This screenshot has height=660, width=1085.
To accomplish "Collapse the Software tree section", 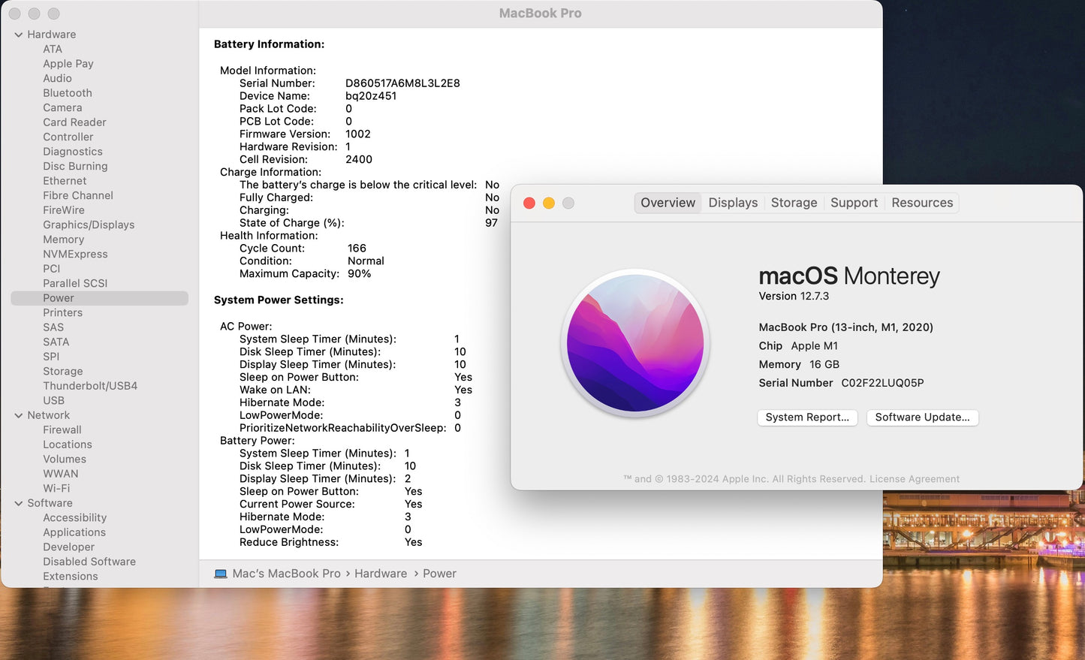I will (x=19, y=503).
